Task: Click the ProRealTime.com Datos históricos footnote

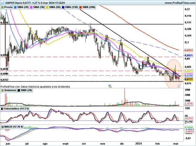Action: point(35,86)
